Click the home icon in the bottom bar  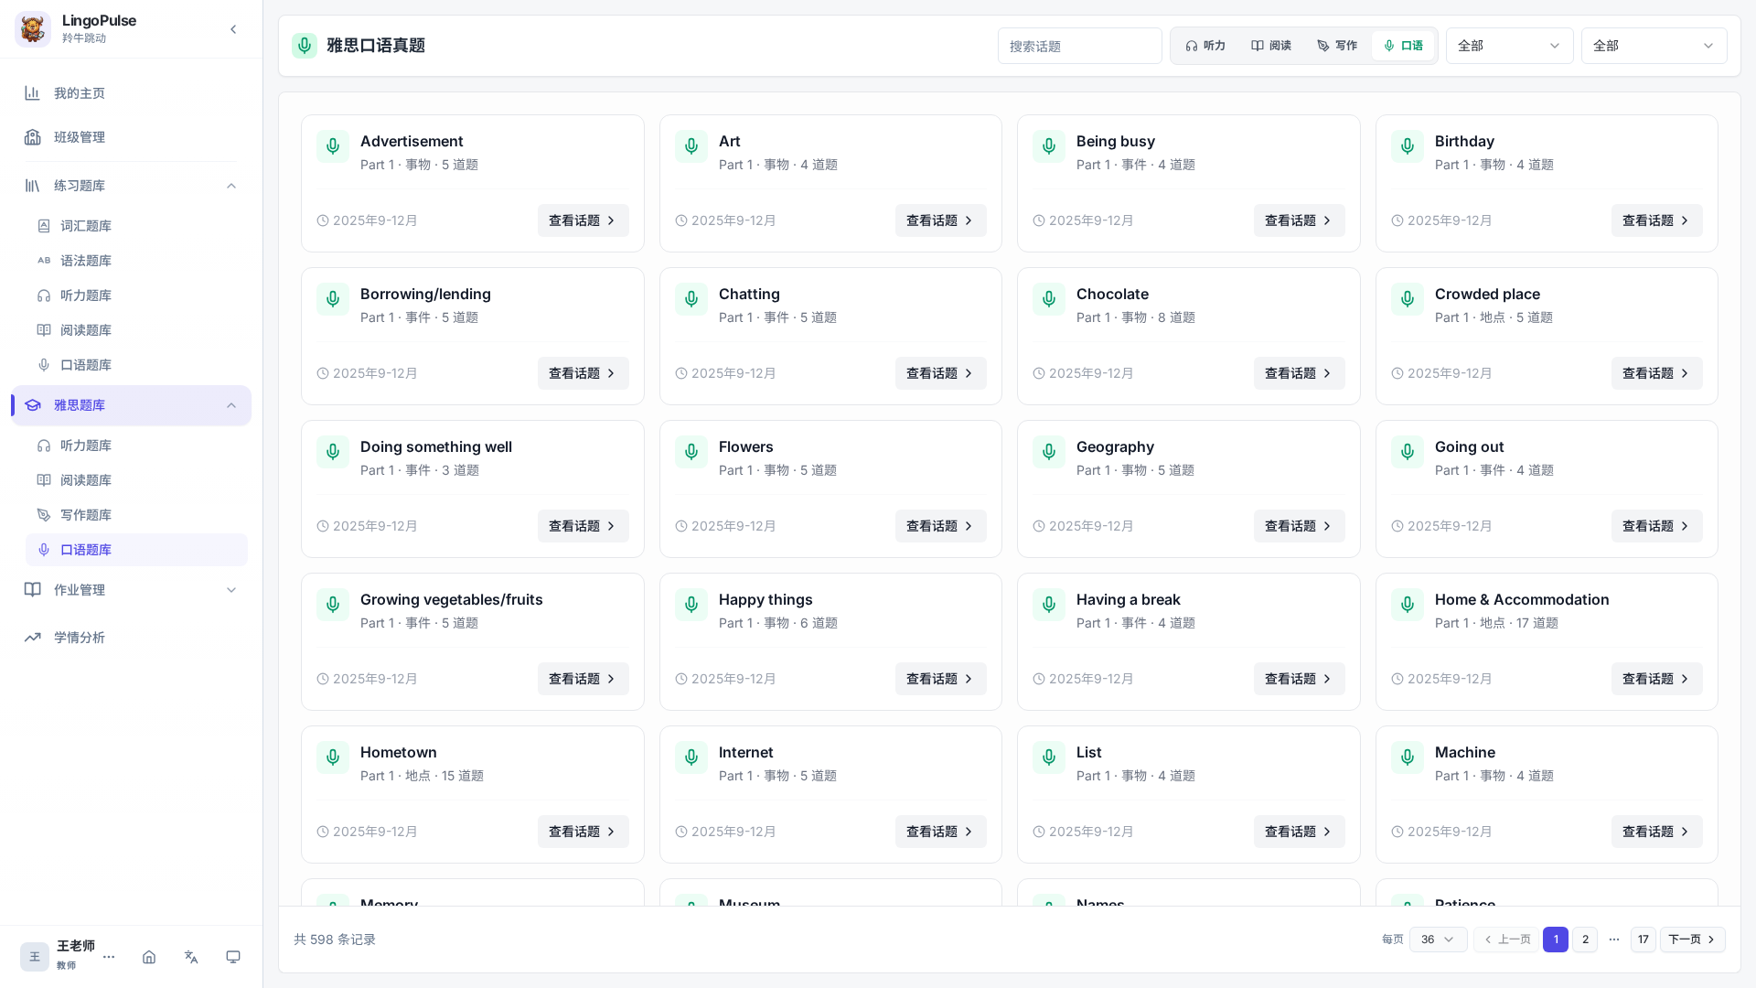click(149, 957)
